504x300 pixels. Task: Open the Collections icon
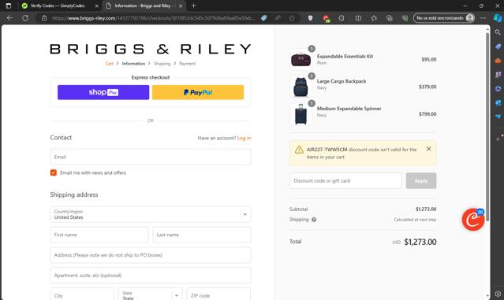click(390, 18)
